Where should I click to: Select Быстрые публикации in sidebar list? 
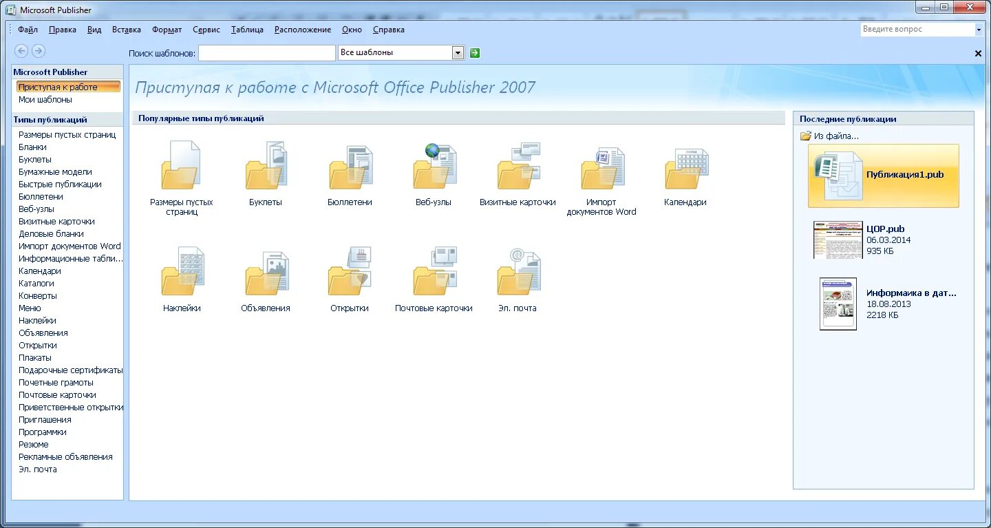tap(60, 184)
